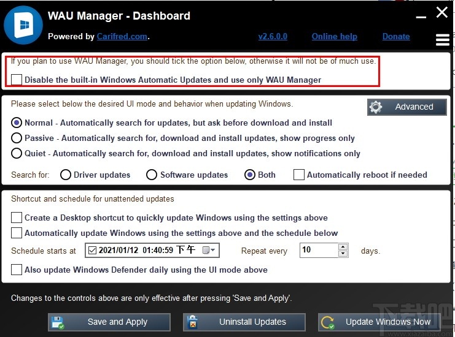This screenshot has width=455, height=337.
Task: Close the WAU Manager Dashboard window
Action: click(442, 12)
